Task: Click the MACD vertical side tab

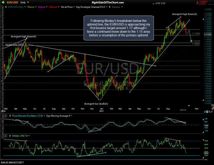Action: [2, 135]
